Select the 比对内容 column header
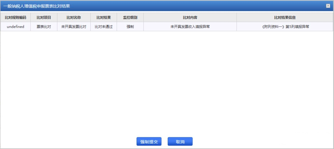 pos(190,17)
